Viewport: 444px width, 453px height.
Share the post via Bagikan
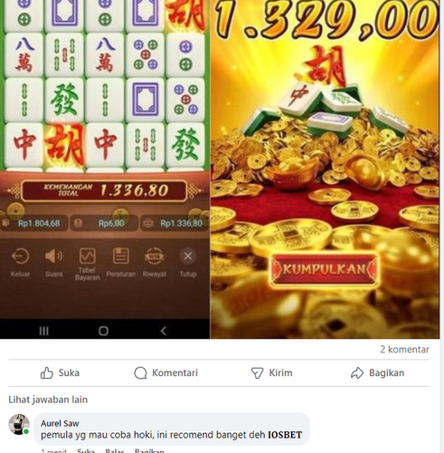(x=377, y=373)
